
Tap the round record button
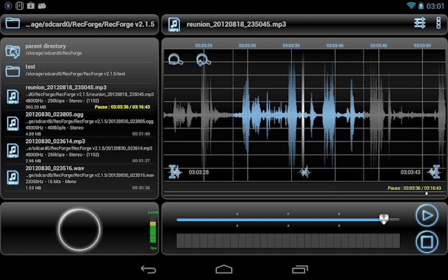click(79, 229)
